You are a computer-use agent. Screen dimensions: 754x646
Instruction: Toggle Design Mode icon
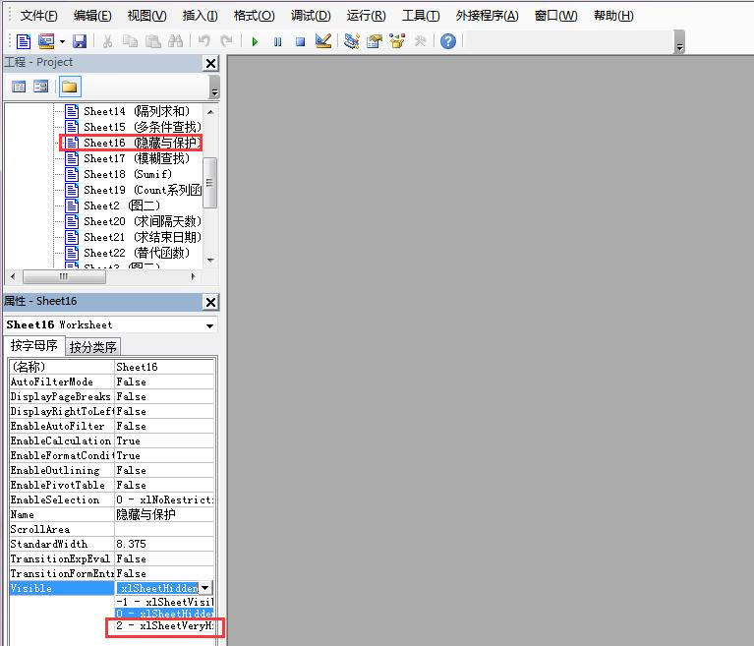tap(323, 41)
